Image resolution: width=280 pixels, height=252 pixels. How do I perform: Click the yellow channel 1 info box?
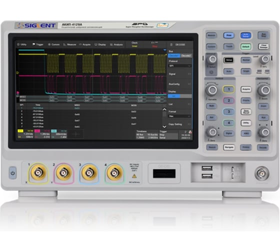pos(25,134)
